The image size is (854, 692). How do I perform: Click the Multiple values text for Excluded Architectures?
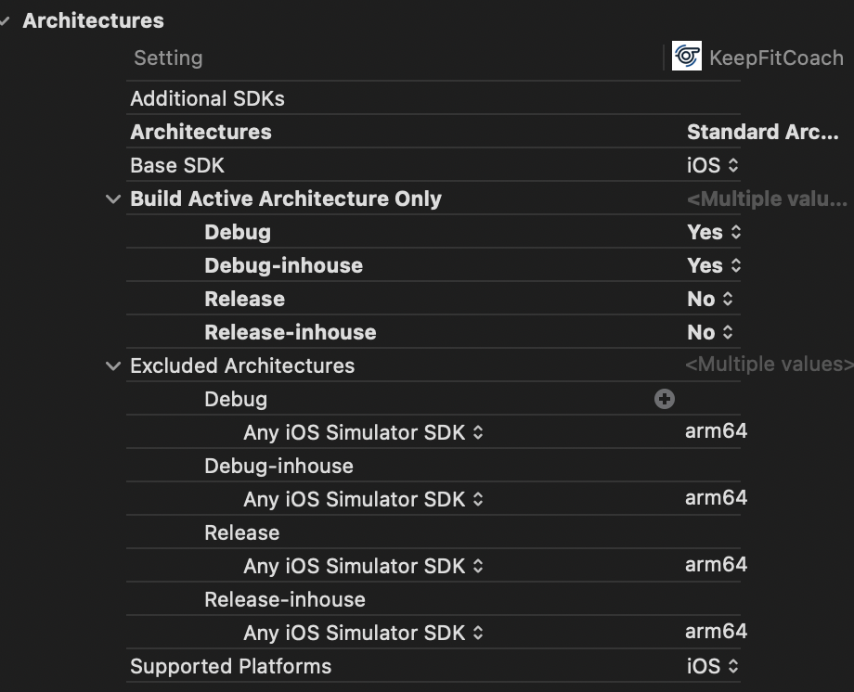tap(781, 364)
